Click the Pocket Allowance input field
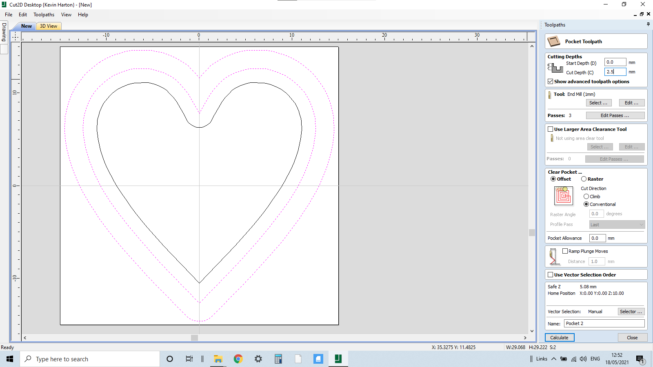653x367 pixels. click(x=597, y=238)
